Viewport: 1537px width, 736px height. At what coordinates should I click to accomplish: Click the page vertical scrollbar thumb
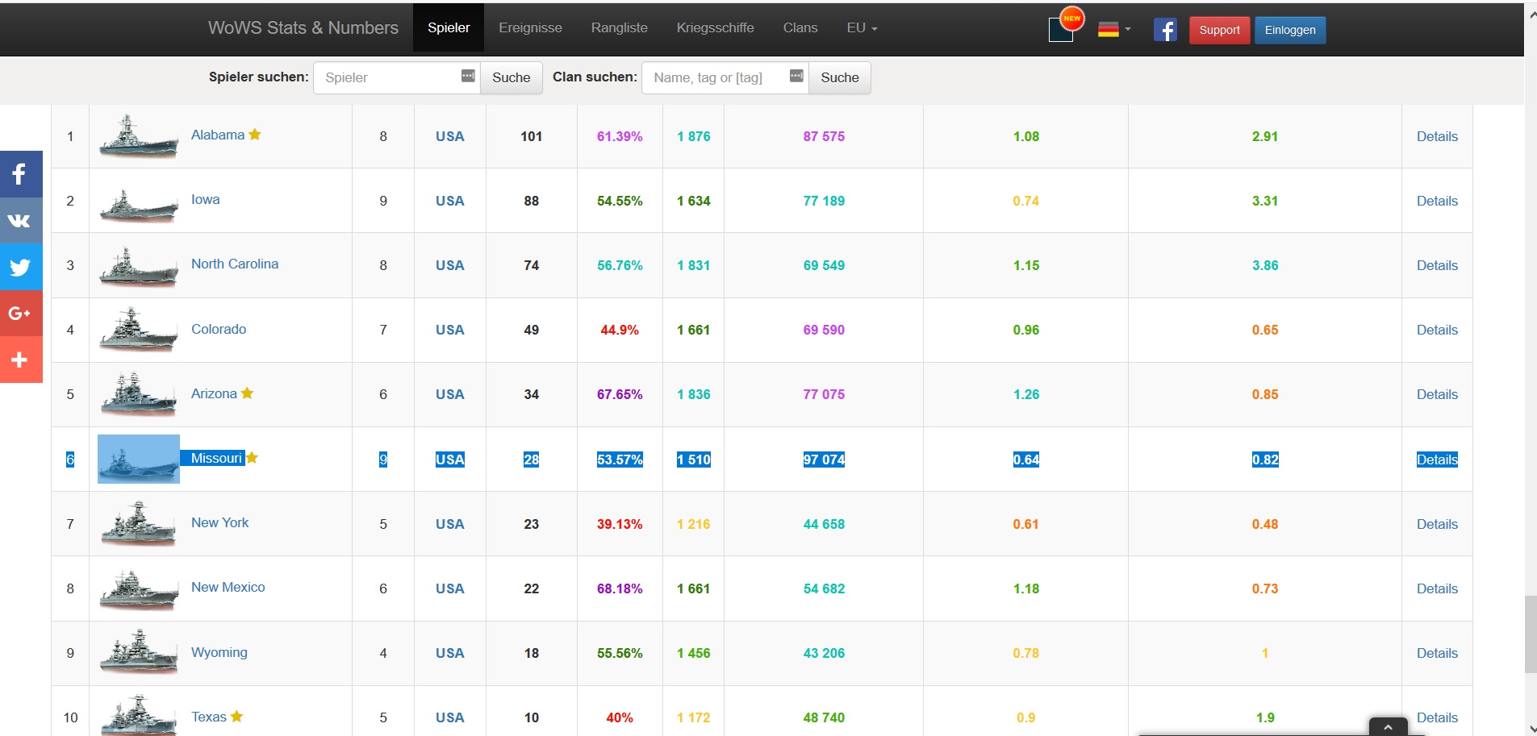pyautogui.click(x=1531, y=634)
